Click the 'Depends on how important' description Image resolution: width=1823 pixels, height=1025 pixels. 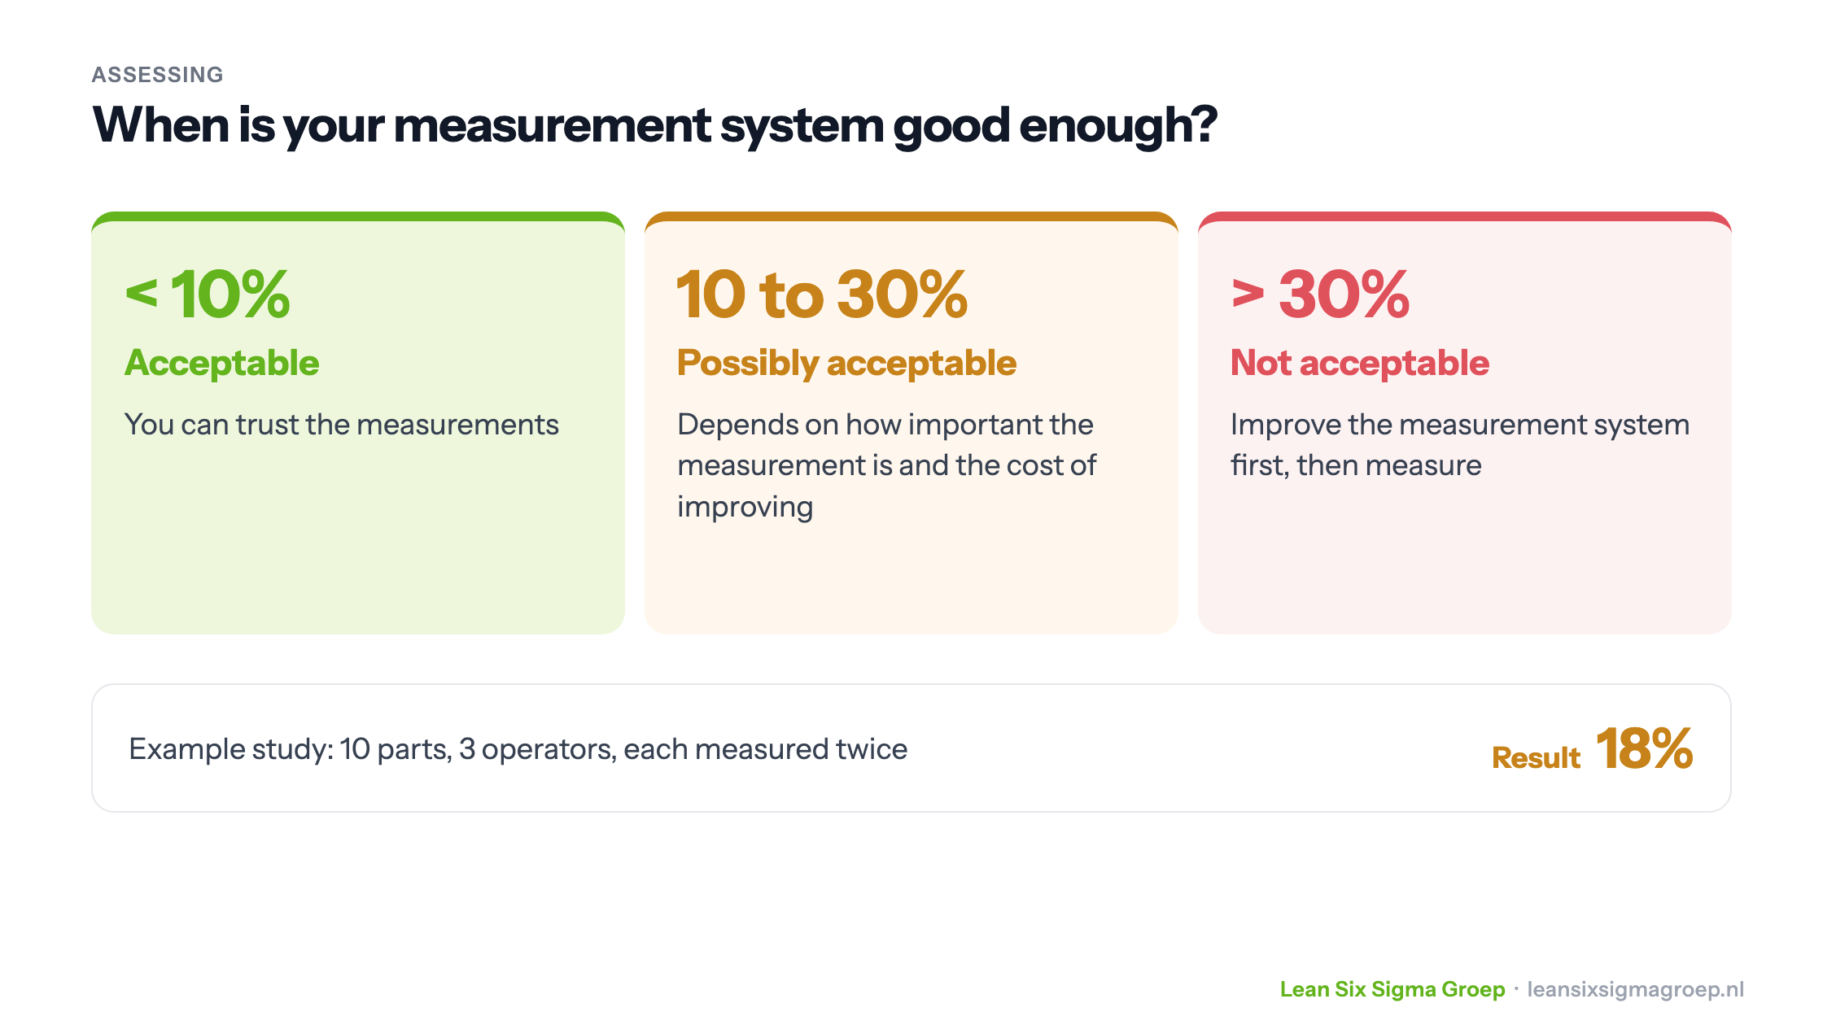coord(886,465)
